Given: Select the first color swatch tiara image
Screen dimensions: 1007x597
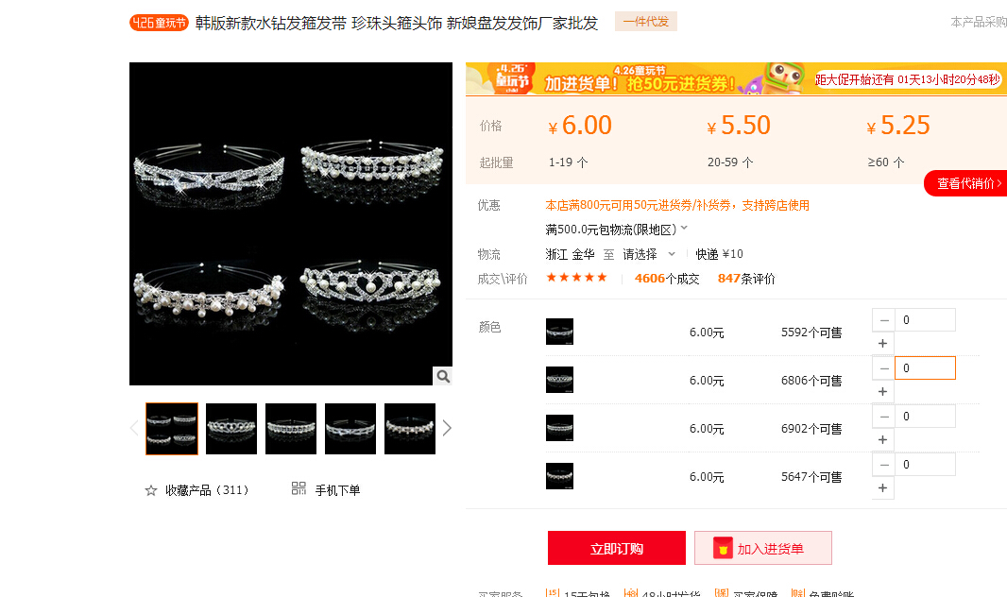Looking at the screenshot, I should click(x=559, y=332).
